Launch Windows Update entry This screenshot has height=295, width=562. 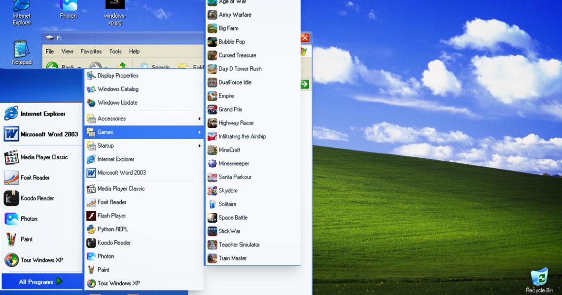pyautogui.click(x=144, y=103)
